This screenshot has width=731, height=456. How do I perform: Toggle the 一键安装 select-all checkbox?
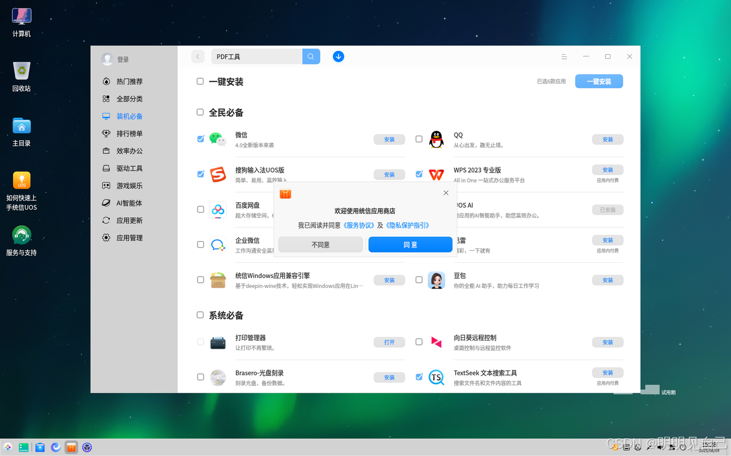pos(200,82)
